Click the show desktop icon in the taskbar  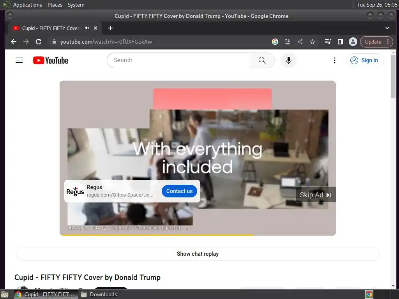coord(5,294)
